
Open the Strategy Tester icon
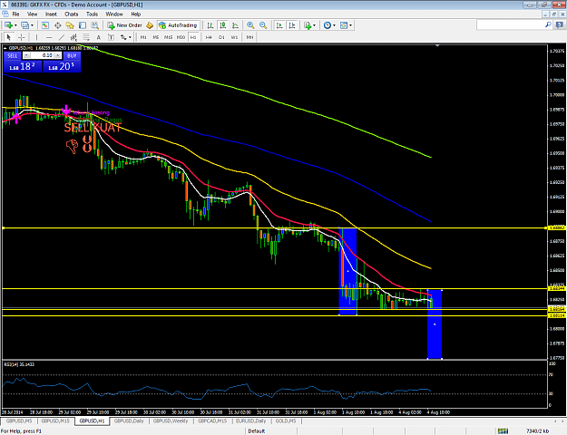coord(94,25)
